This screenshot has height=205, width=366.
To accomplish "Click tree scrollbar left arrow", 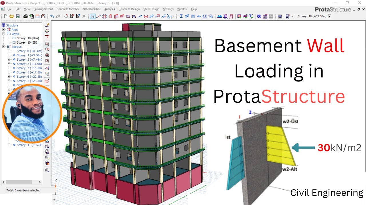I will click(x=3, y=182).
